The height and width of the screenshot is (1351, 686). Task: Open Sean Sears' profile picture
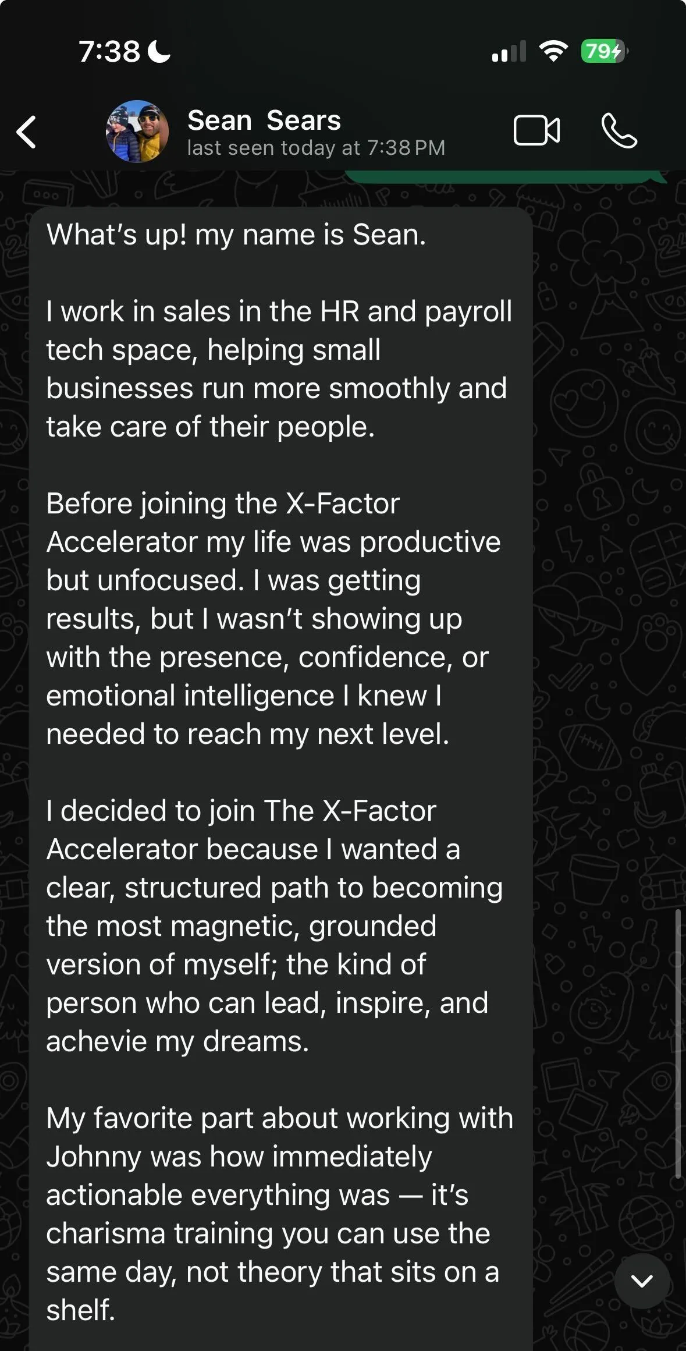click(x=137, y=132)
